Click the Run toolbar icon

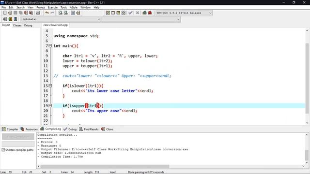click(x=113, y=13)
